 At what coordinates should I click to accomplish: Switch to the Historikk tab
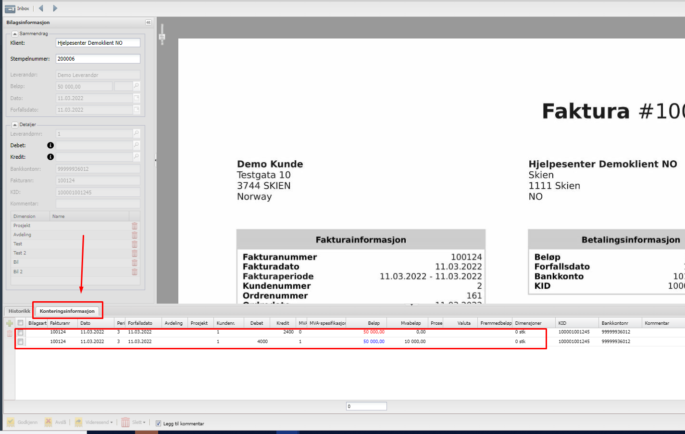point(19,311)
